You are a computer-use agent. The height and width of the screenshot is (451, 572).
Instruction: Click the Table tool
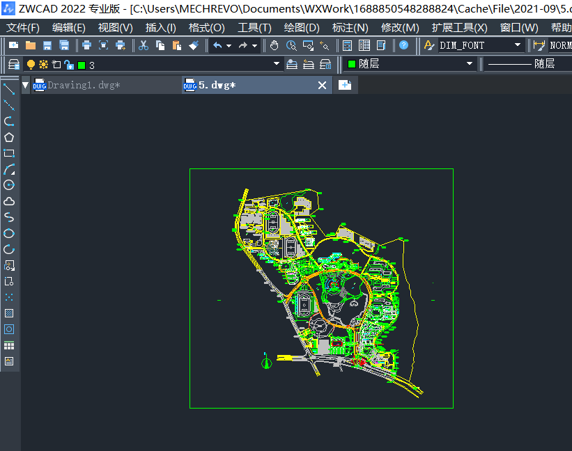click(9, 345)
